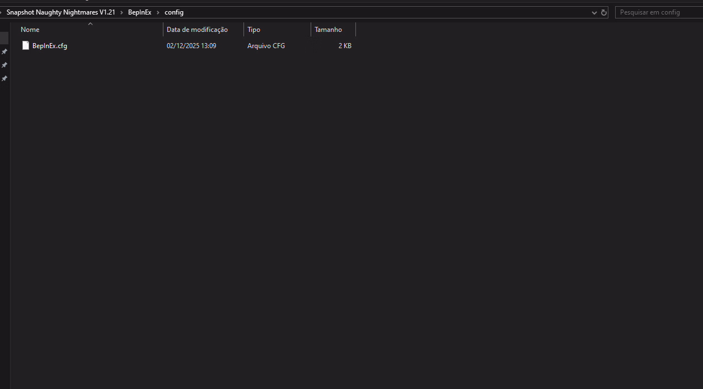Sort by the Tipo column header
Screen dimensions: 703x389
tap(254, 30)
